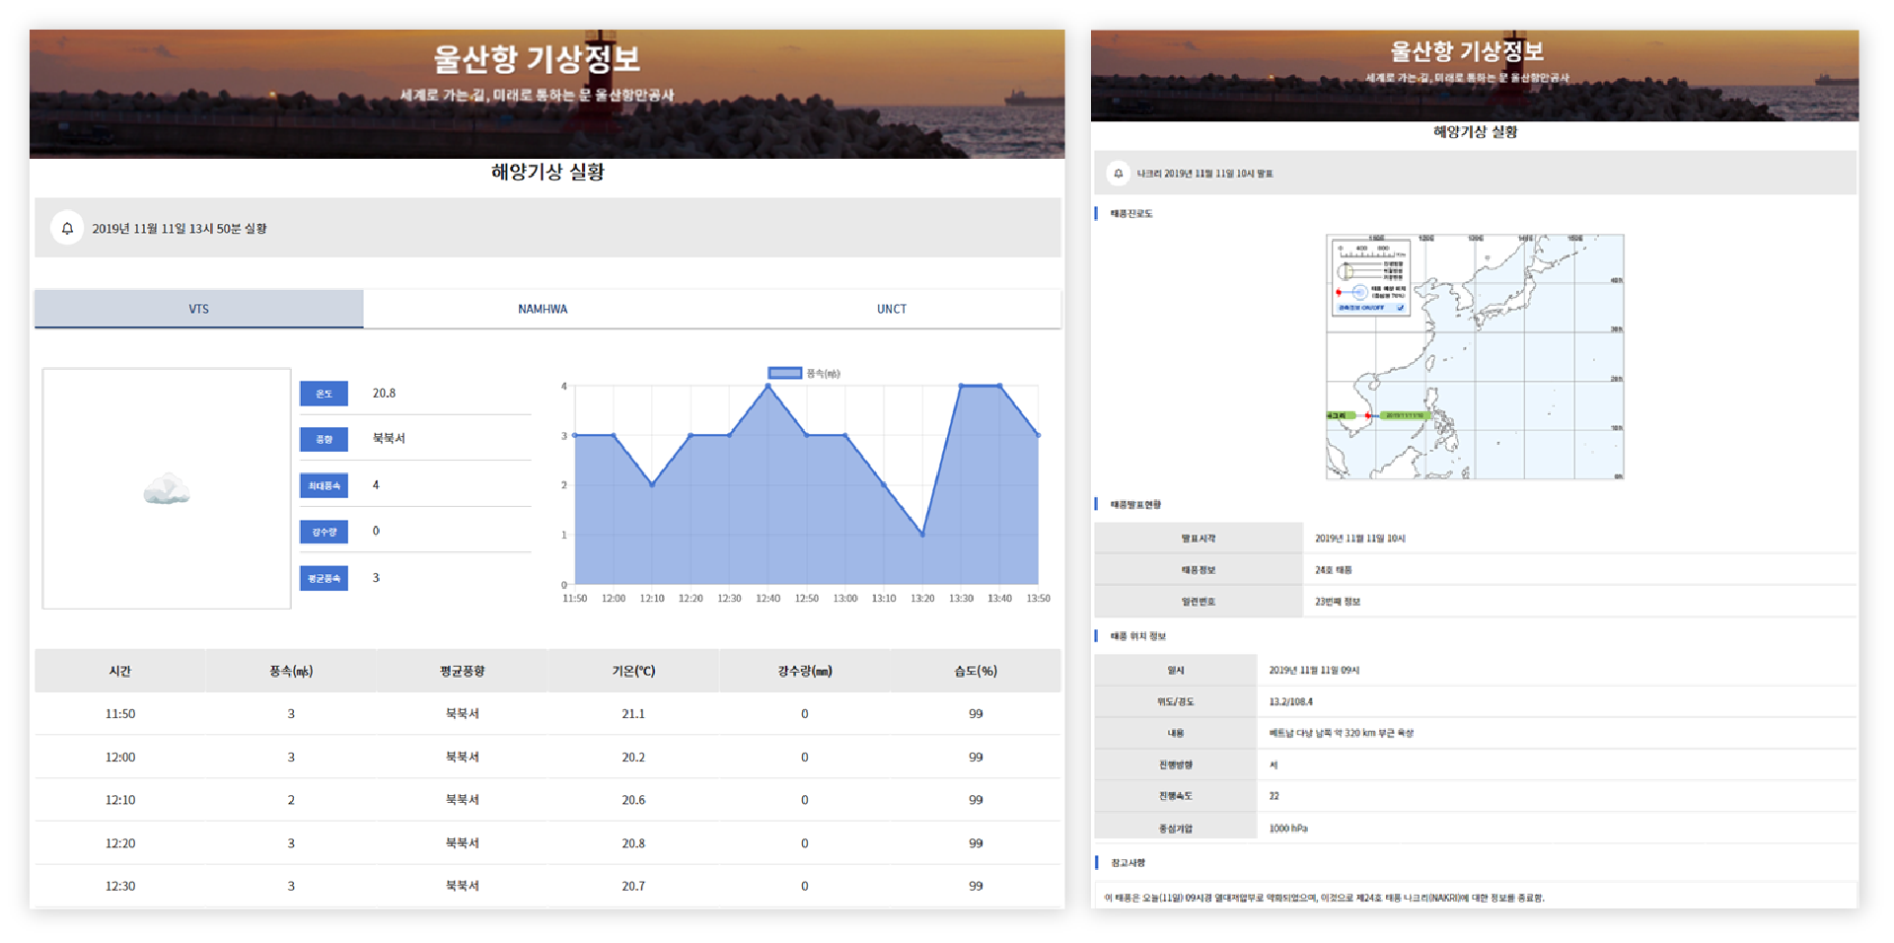Screen dimensions: 1894x943
Task: Click the bell icon beside 나크리 typhoon announcement
Action: [1118, 174]
